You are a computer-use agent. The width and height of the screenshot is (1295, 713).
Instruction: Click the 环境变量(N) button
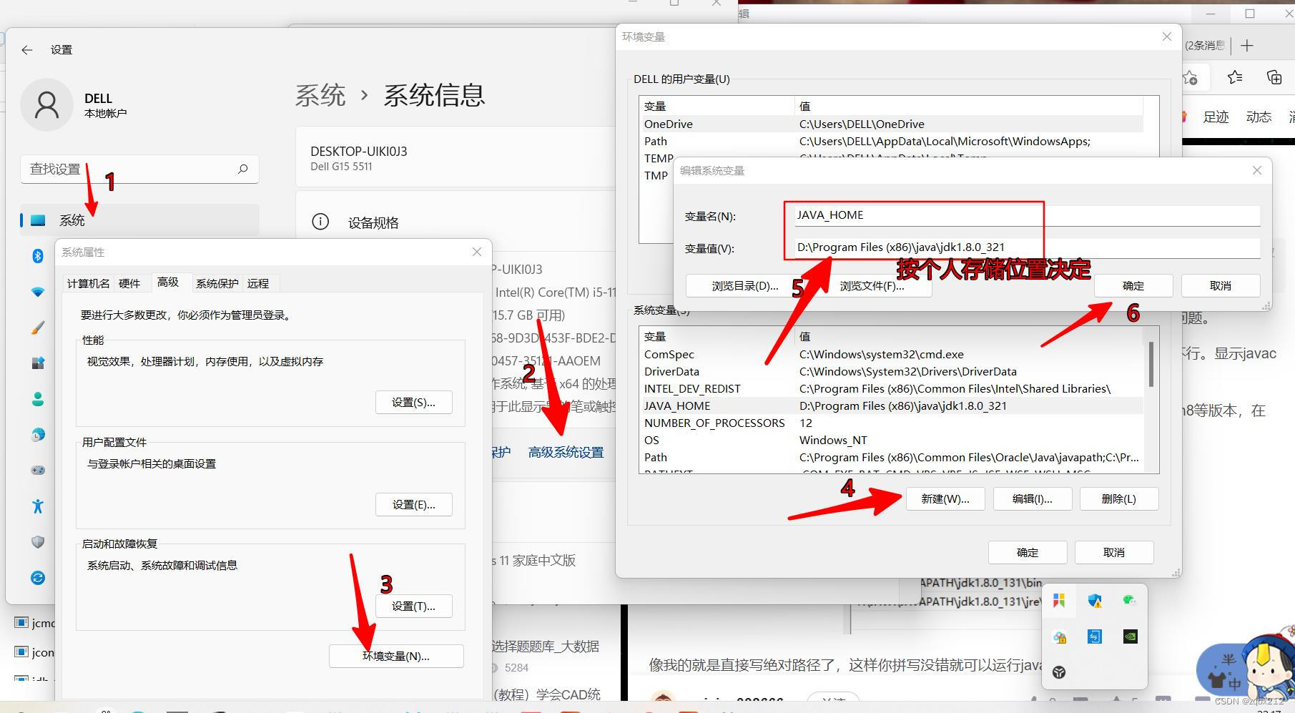[395, 656]
